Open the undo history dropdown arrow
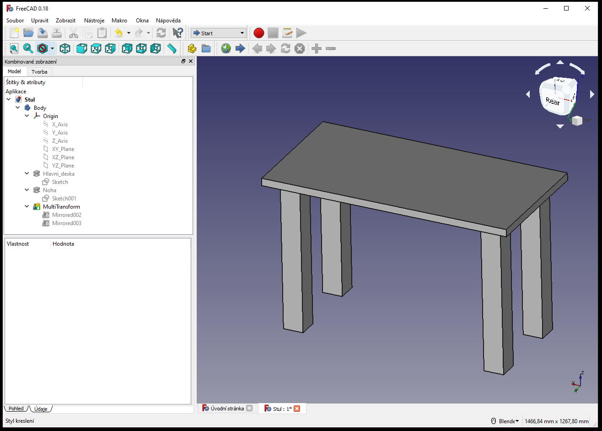The image size is (602, 431). [x=129, y=33]
